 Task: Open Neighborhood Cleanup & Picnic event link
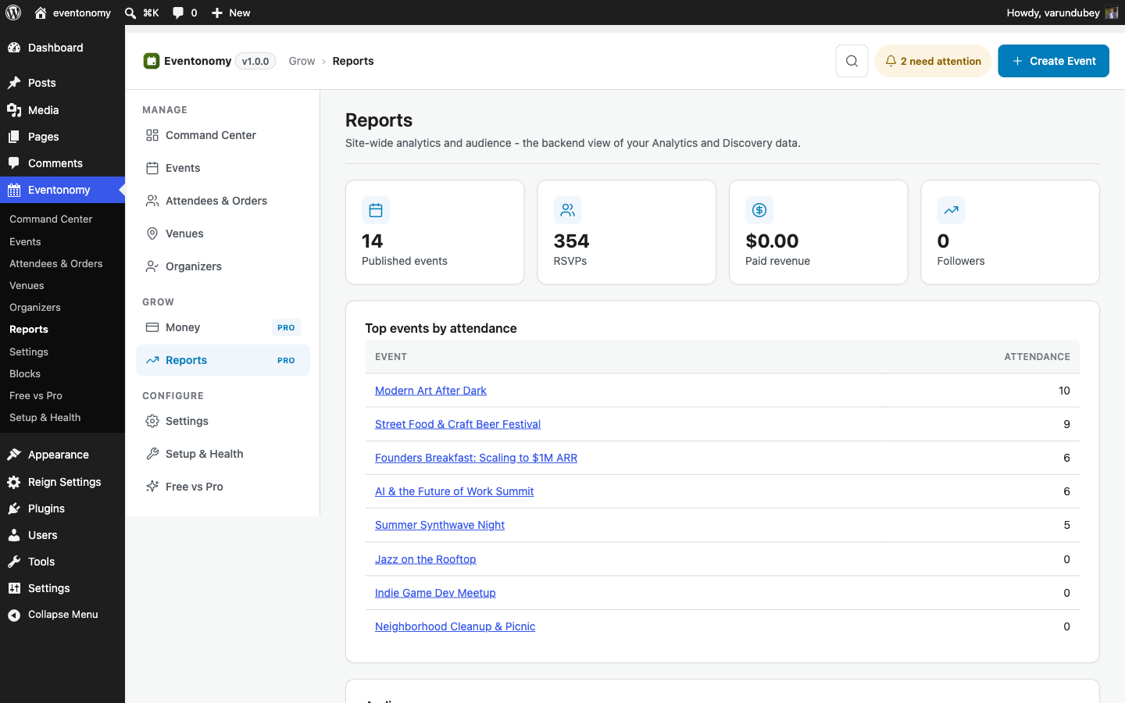pos(455,626)
